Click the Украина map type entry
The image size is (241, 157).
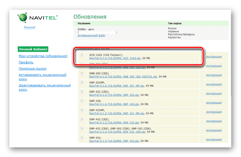tap(173, 31)
